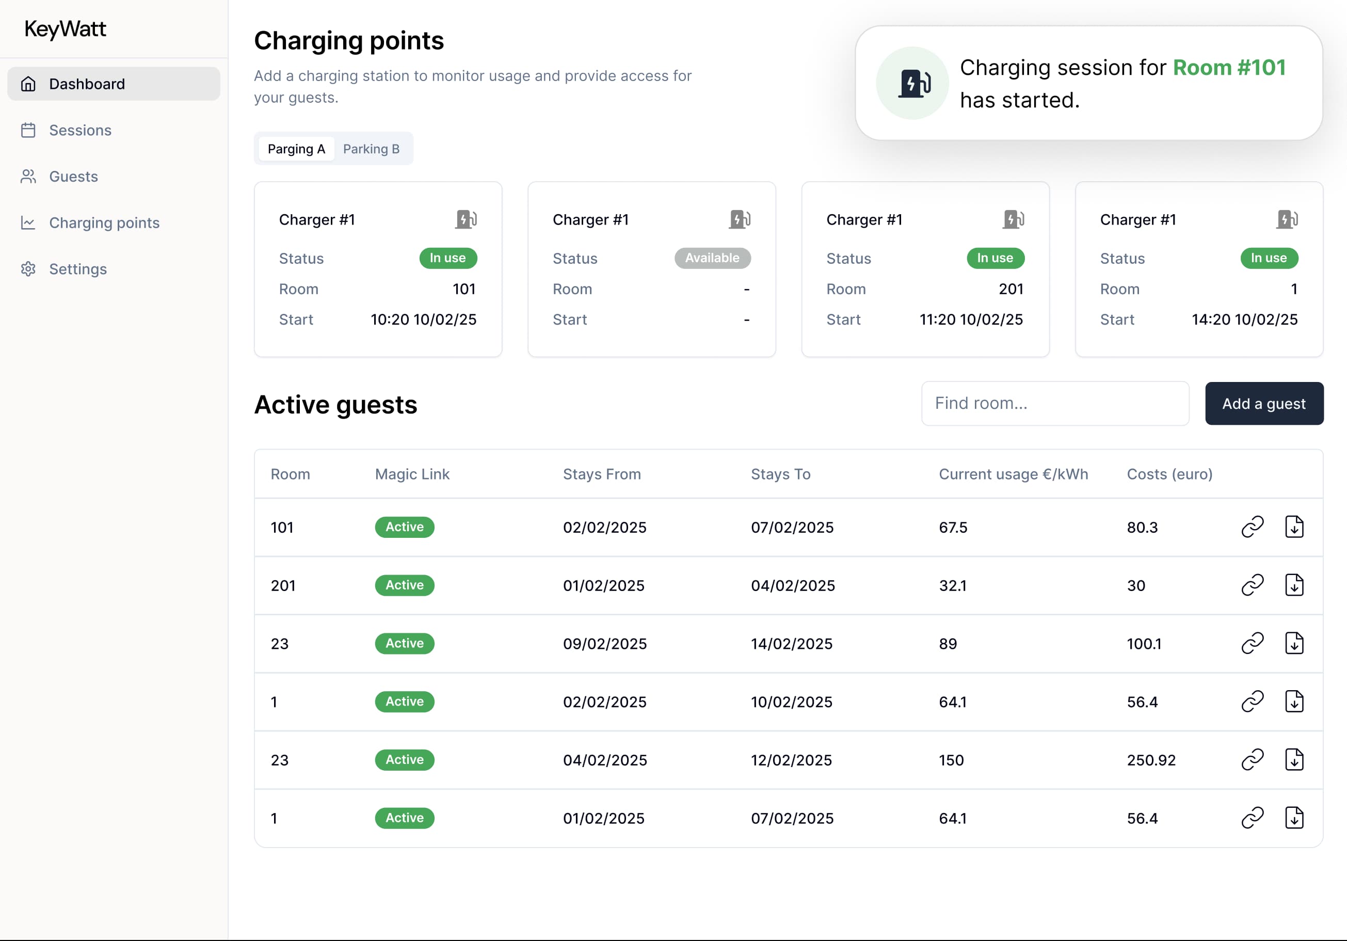Click the 67.5 usage value

coord(953,528)
